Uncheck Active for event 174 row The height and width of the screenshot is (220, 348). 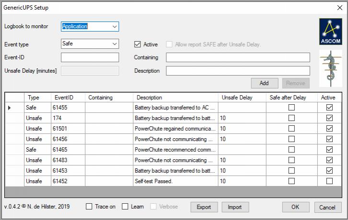[x=329, y=118]
